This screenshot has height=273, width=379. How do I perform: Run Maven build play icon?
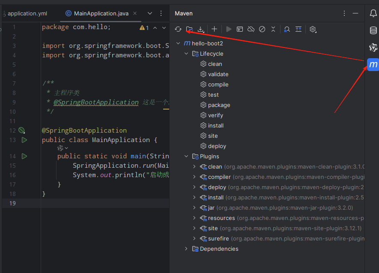[x=228, y=29]
